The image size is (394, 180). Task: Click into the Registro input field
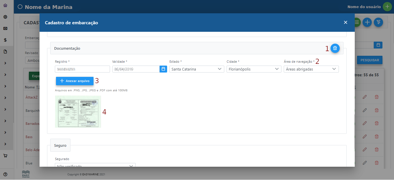[x=82, y=69]
